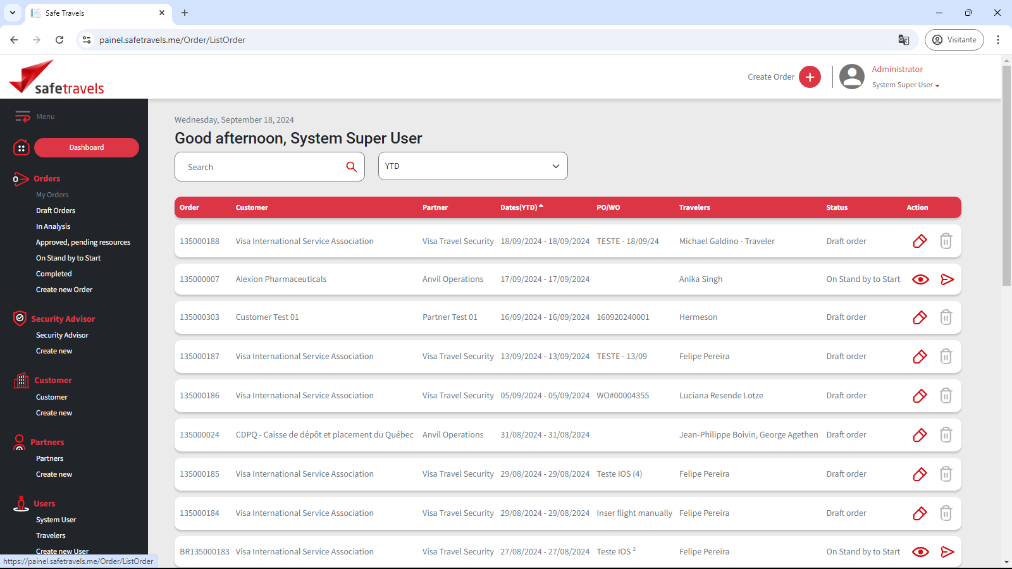1012x569 pixels.
Task: Open Draft Orders in sidebar
Action: point(56,211)
